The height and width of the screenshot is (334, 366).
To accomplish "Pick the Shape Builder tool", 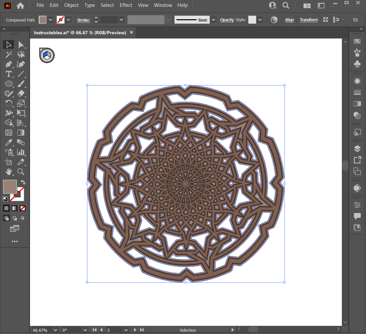I will (8, 123).
